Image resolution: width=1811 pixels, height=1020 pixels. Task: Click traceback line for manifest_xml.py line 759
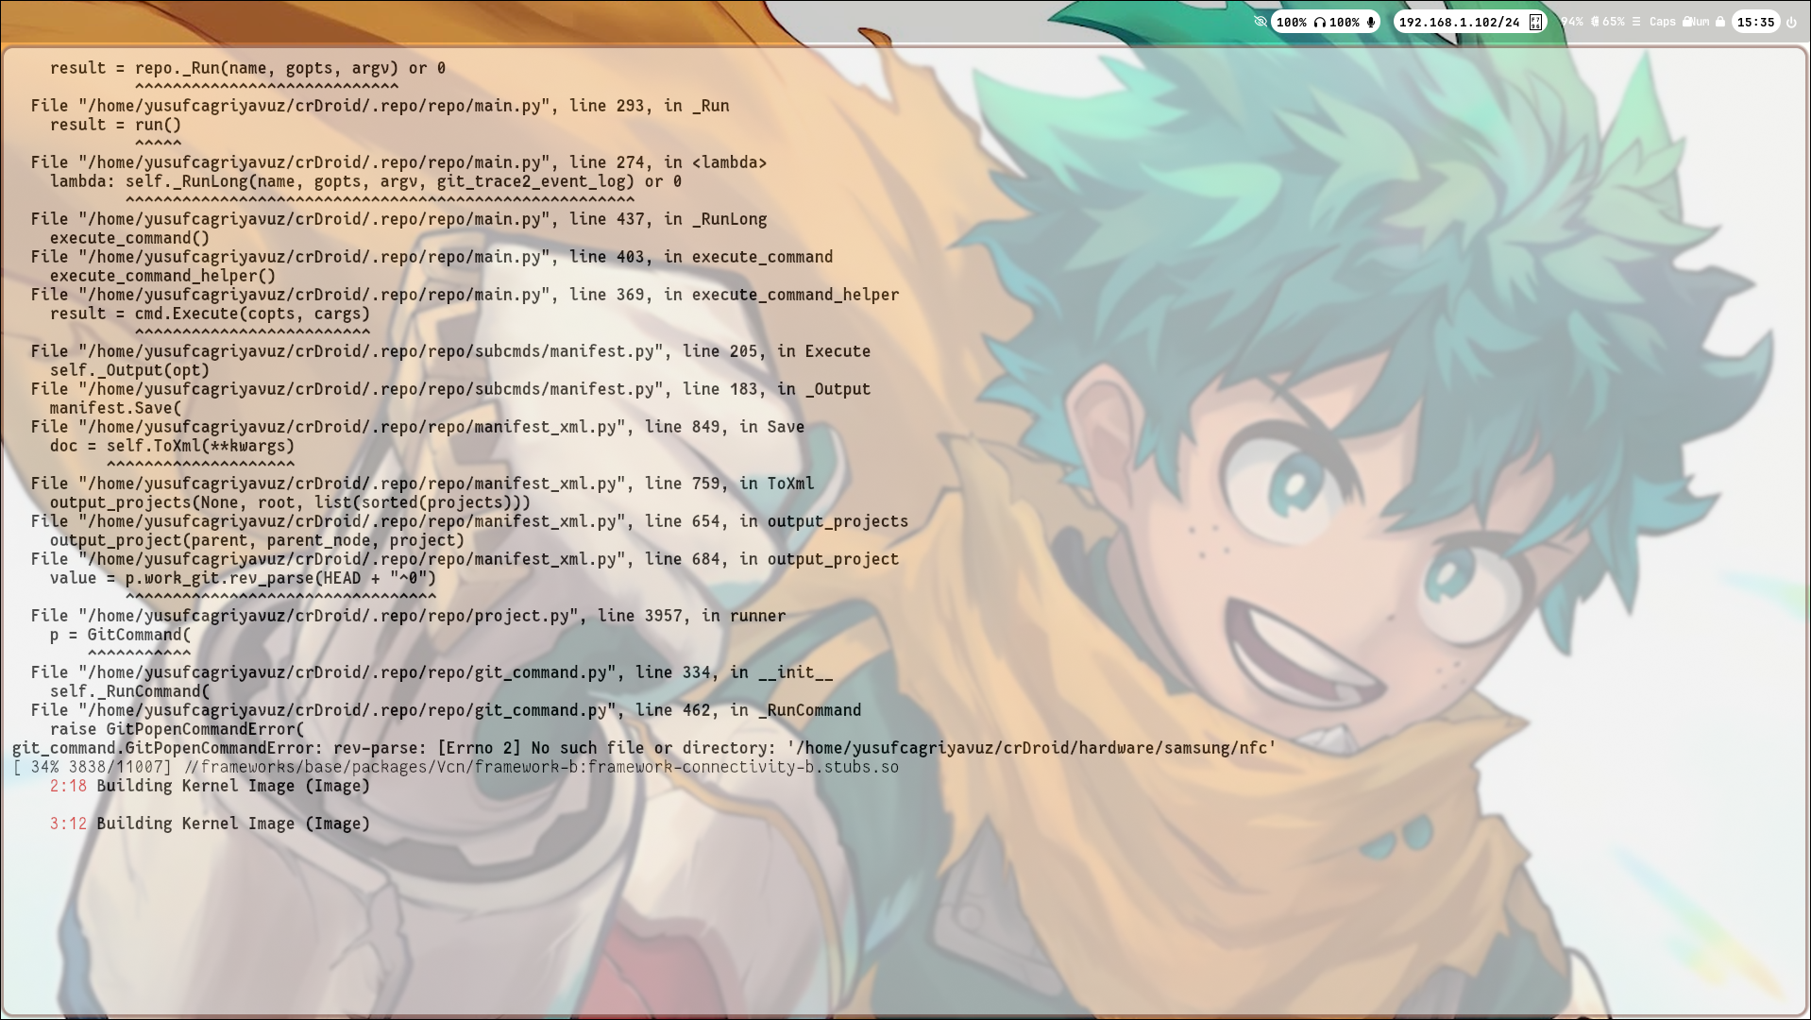pyautogui.click(x=422, y=484)
